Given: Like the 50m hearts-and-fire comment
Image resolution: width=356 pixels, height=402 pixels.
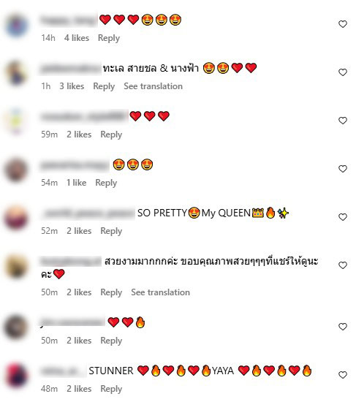Looking at the screenshot, I should (x=343, y=327).
